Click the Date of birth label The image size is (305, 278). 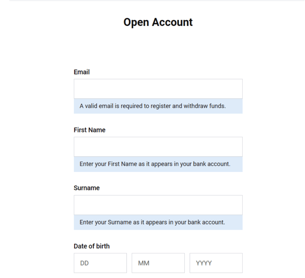[91, 246]
